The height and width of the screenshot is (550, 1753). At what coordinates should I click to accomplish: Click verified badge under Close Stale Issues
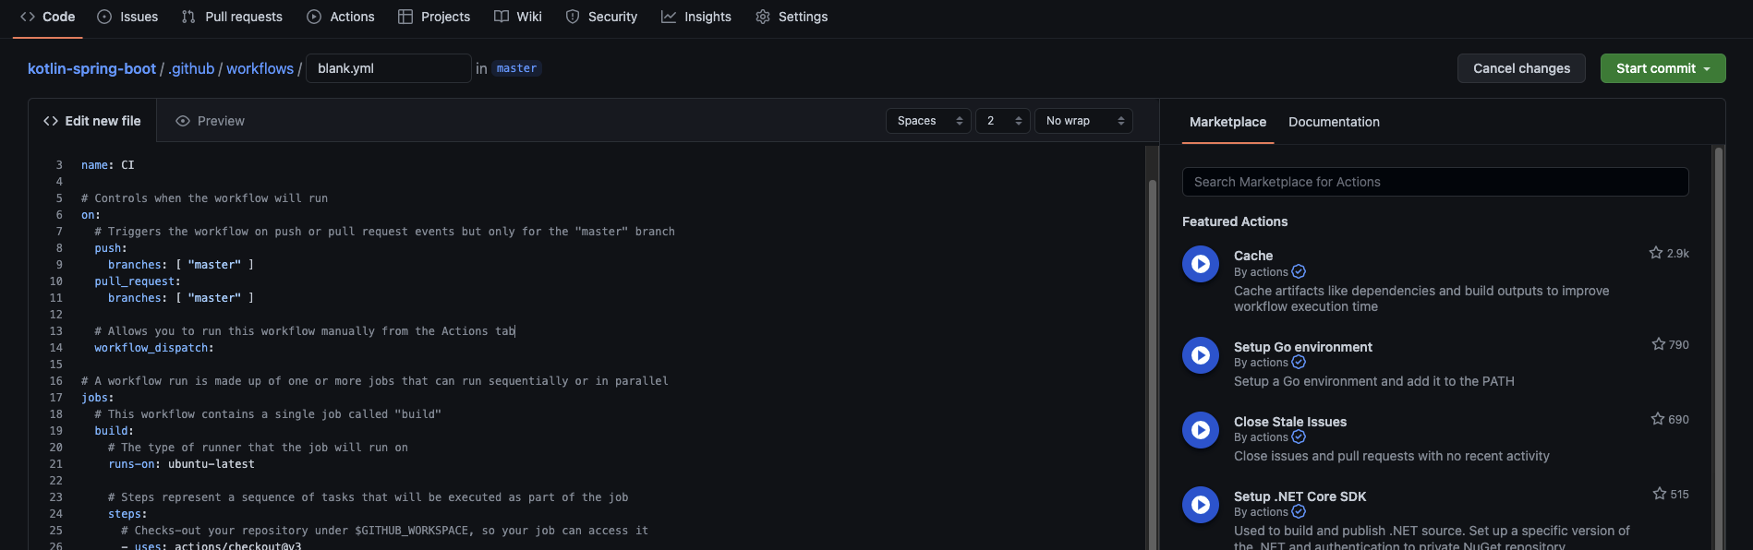click(x=1299, y=437)
